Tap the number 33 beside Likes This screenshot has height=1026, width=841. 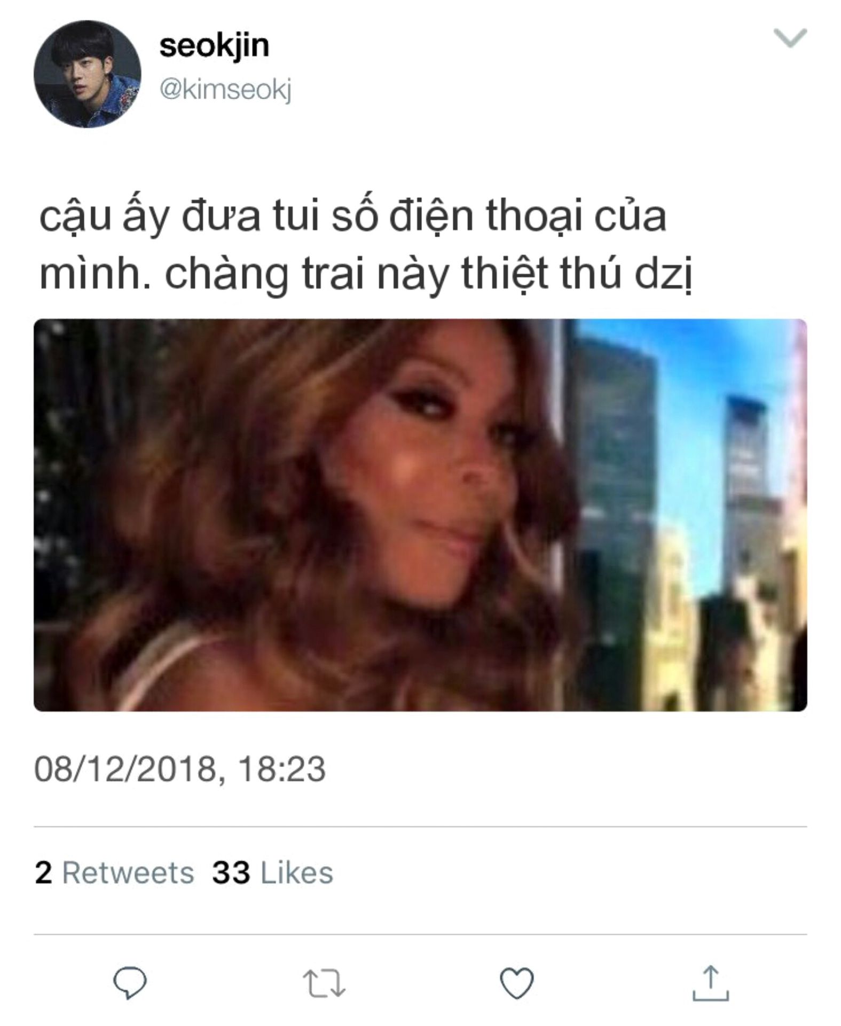(x=231, y=873)
